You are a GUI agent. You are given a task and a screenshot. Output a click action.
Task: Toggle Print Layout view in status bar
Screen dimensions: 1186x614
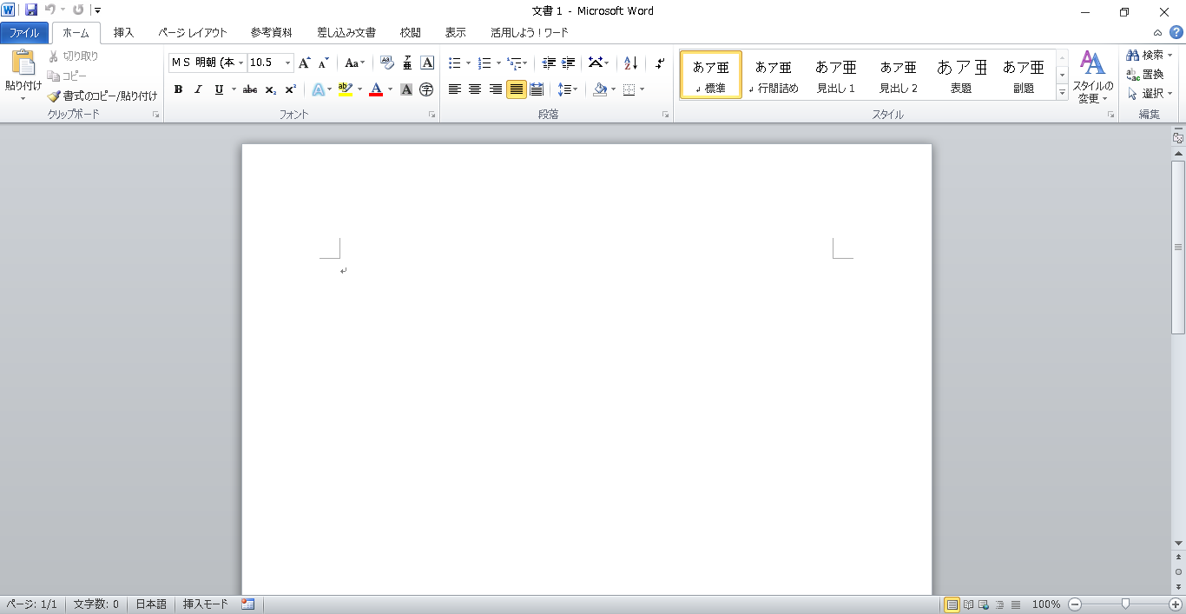952,604
